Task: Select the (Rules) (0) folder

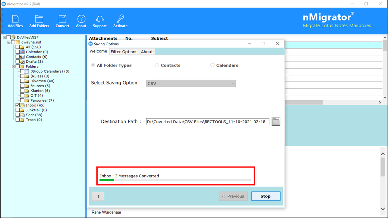Action: 40,76
